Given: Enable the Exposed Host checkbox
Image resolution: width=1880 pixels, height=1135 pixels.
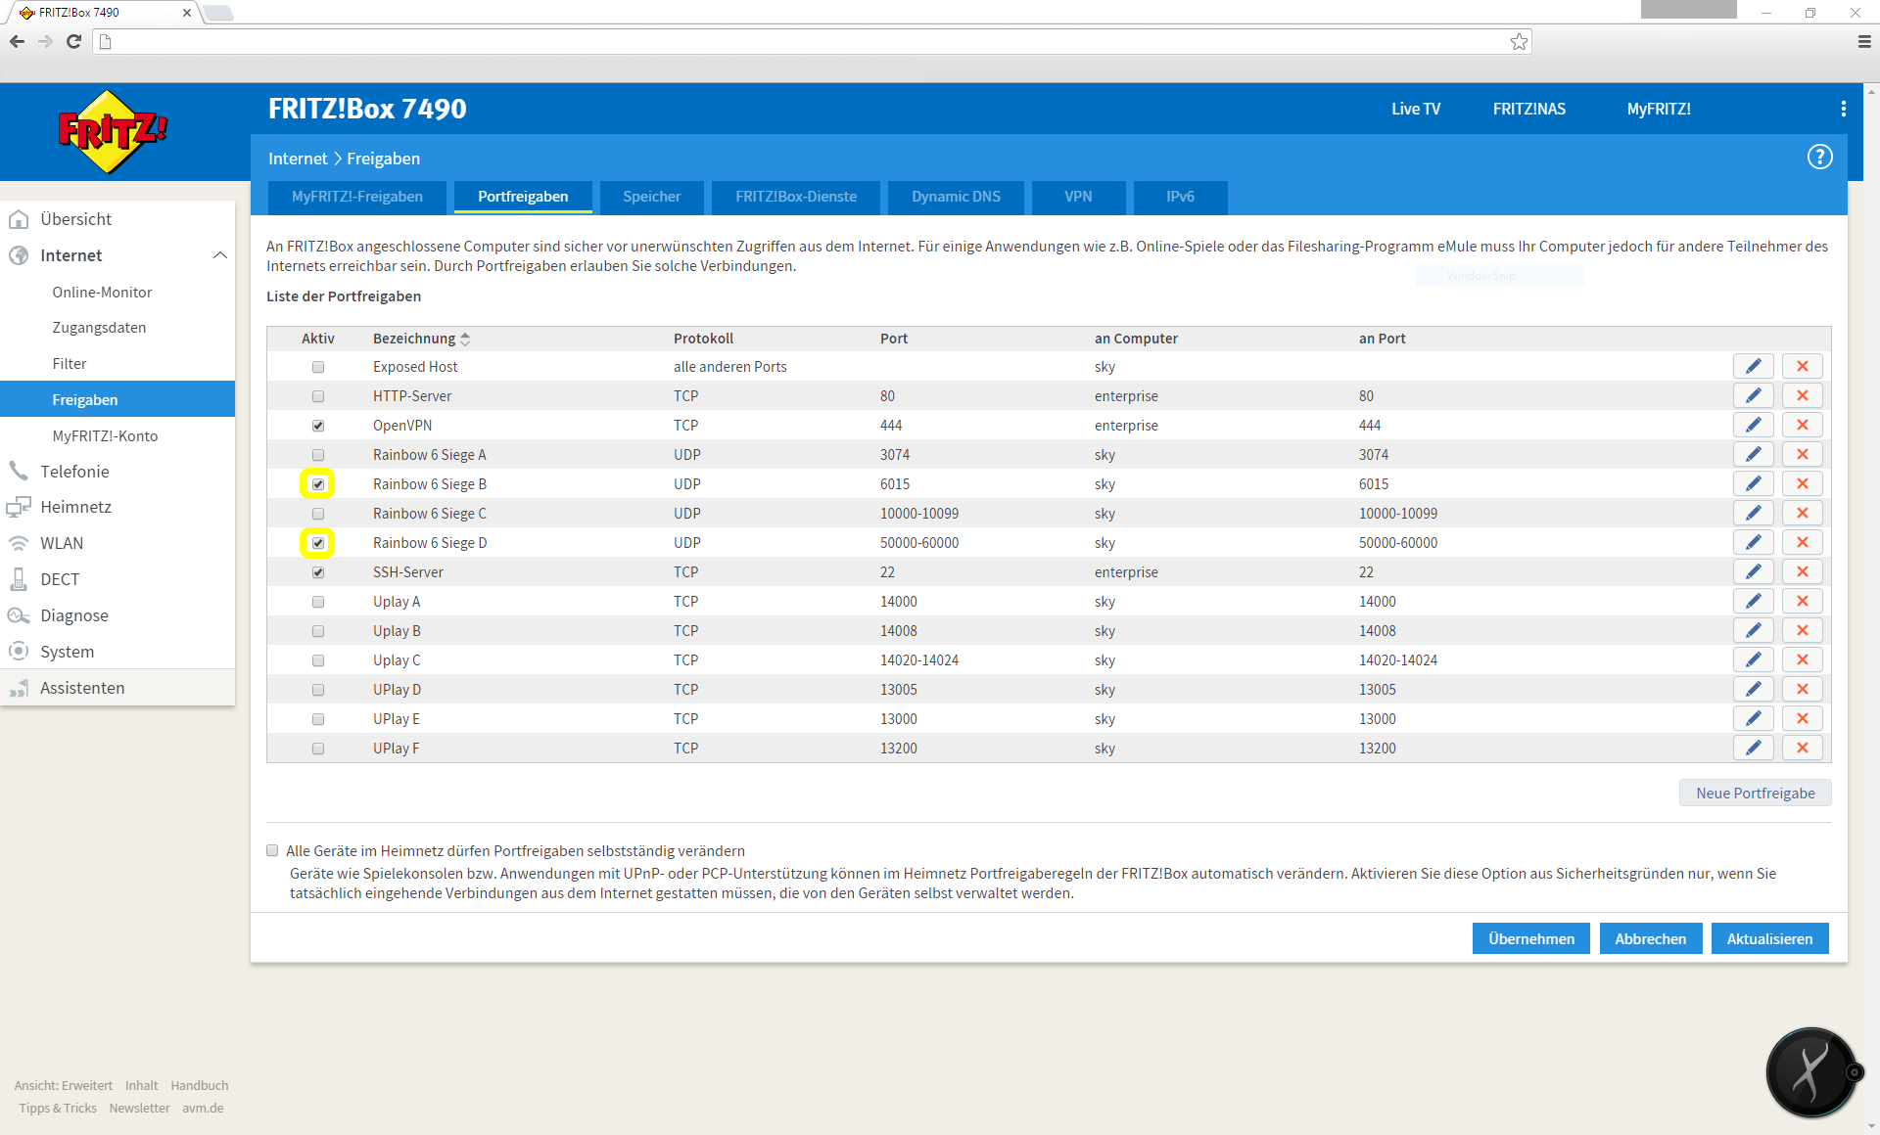Looking at the screenshot, I should [x=318, y=367].
